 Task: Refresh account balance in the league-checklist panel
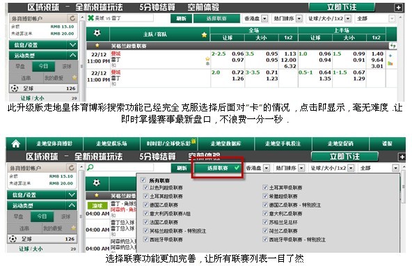coord(72,168)
